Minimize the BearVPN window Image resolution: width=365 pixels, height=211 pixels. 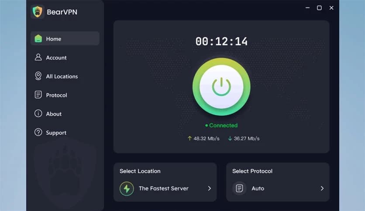tap(307, 8)
